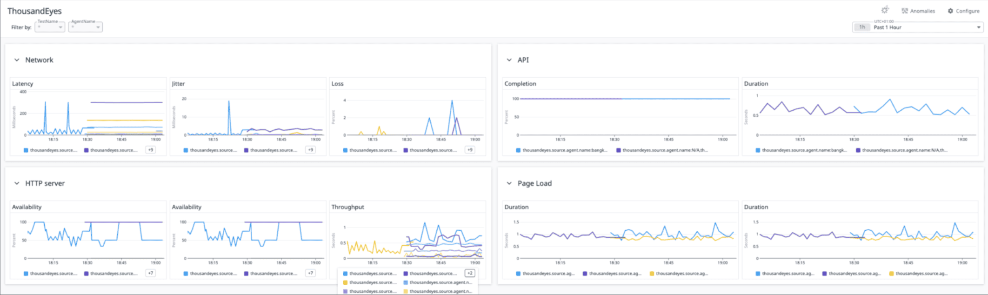Screen dimensions: 988x295
Task: Click the purple legend swatch under Latency
Action: point(87,150)
